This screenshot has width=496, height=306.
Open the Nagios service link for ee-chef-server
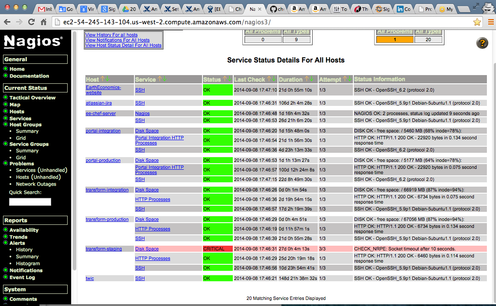[x=142, y=114]
